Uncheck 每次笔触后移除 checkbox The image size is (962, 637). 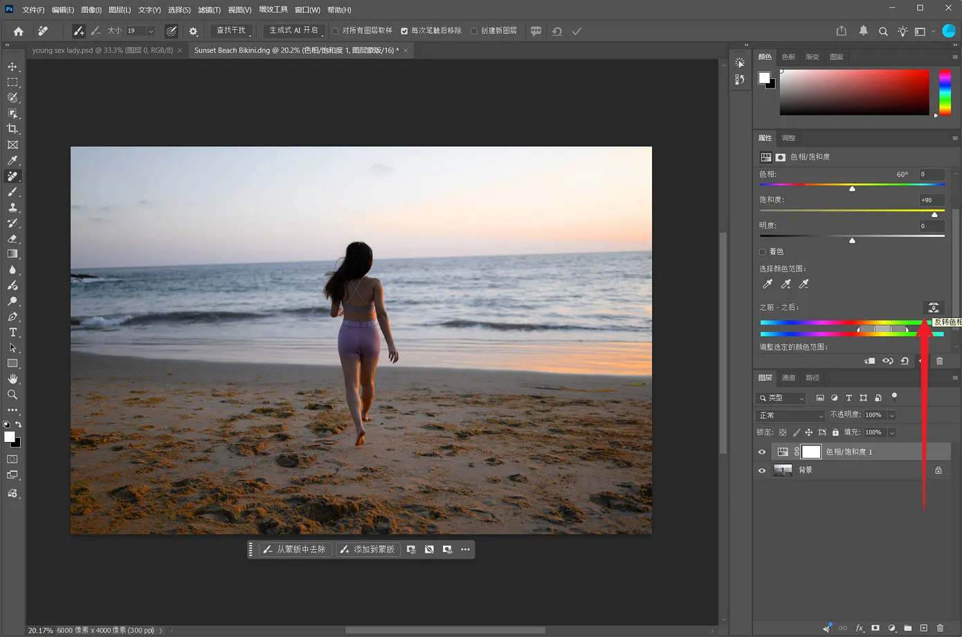[x=404, y=31]
